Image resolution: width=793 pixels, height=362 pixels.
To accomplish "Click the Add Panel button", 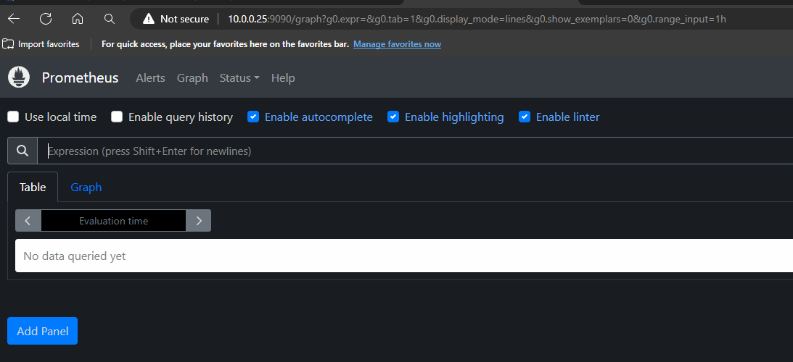I will [43, 331].
